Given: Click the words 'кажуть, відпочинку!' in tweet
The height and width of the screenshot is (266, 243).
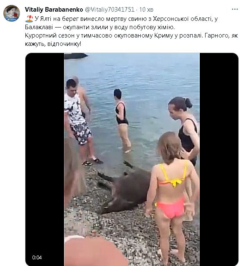Looking at the screenshot, I should point(53,44).
